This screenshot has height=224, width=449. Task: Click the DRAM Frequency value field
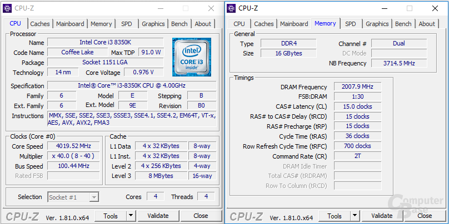pyautogui.click(x=357, y=87)
